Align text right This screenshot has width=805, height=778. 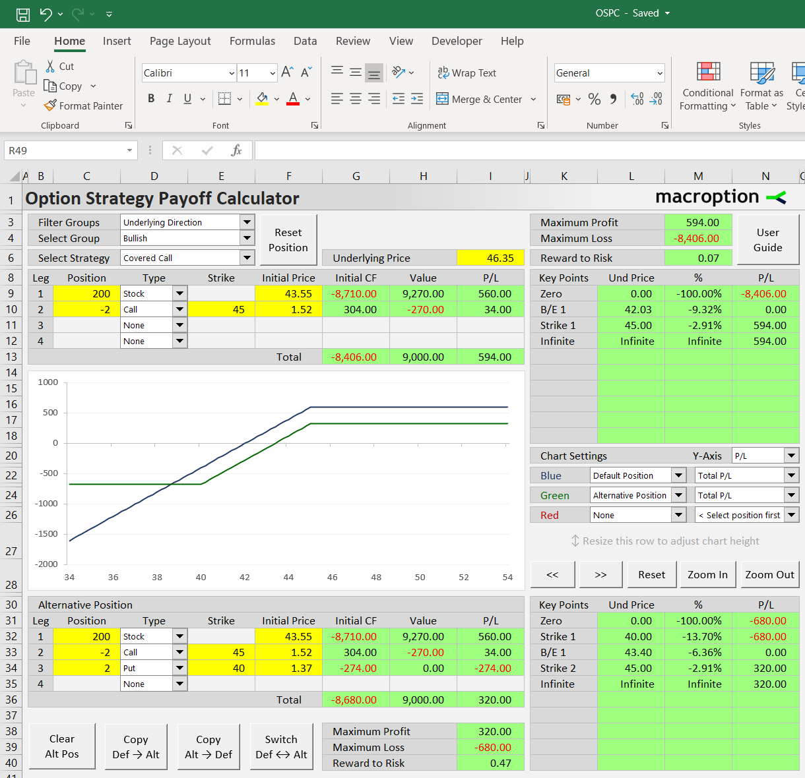[x=374, y=99]
